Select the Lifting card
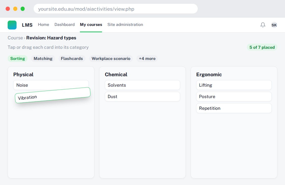This screenshot has height=185, width=285. tap(234, 85)
